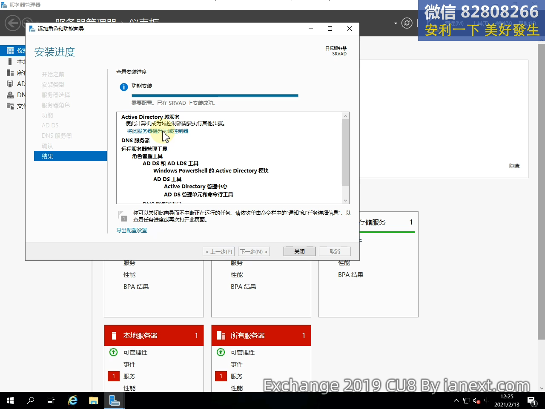Select the 确认 step in wizard sidebar

(47, 146)
